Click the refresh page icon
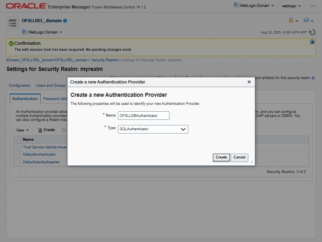 tap(312, 32)
